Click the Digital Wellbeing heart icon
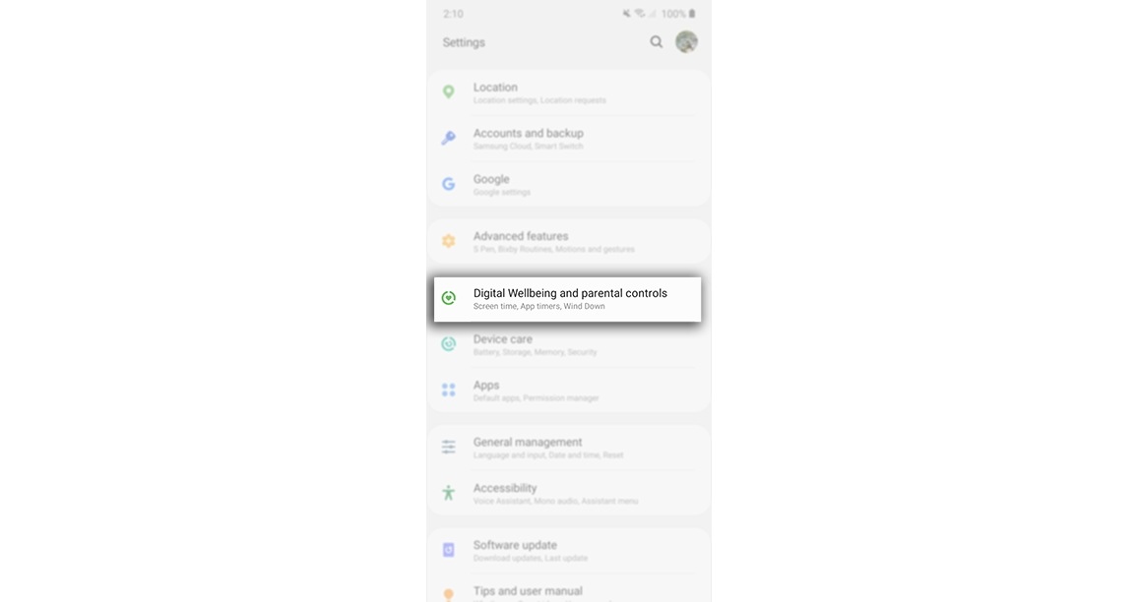 coord(449,298)
